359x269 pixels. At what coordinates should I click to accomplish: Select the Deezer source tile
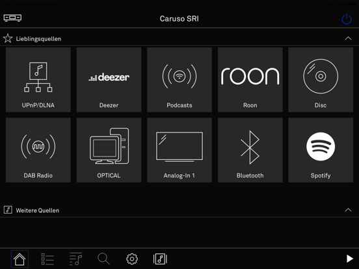coord(109,80)
